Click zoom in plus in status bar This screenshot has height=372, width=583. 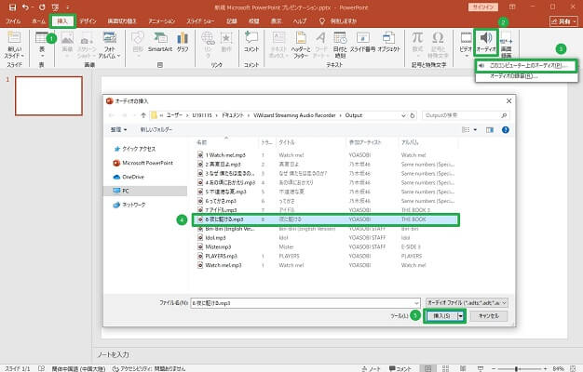(545, 368)
